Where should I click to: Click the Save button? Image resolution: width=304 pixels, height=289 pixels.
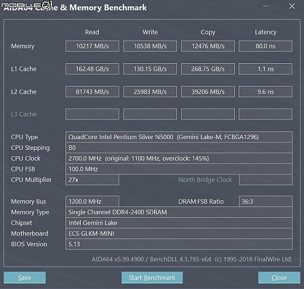pos(25,277)
